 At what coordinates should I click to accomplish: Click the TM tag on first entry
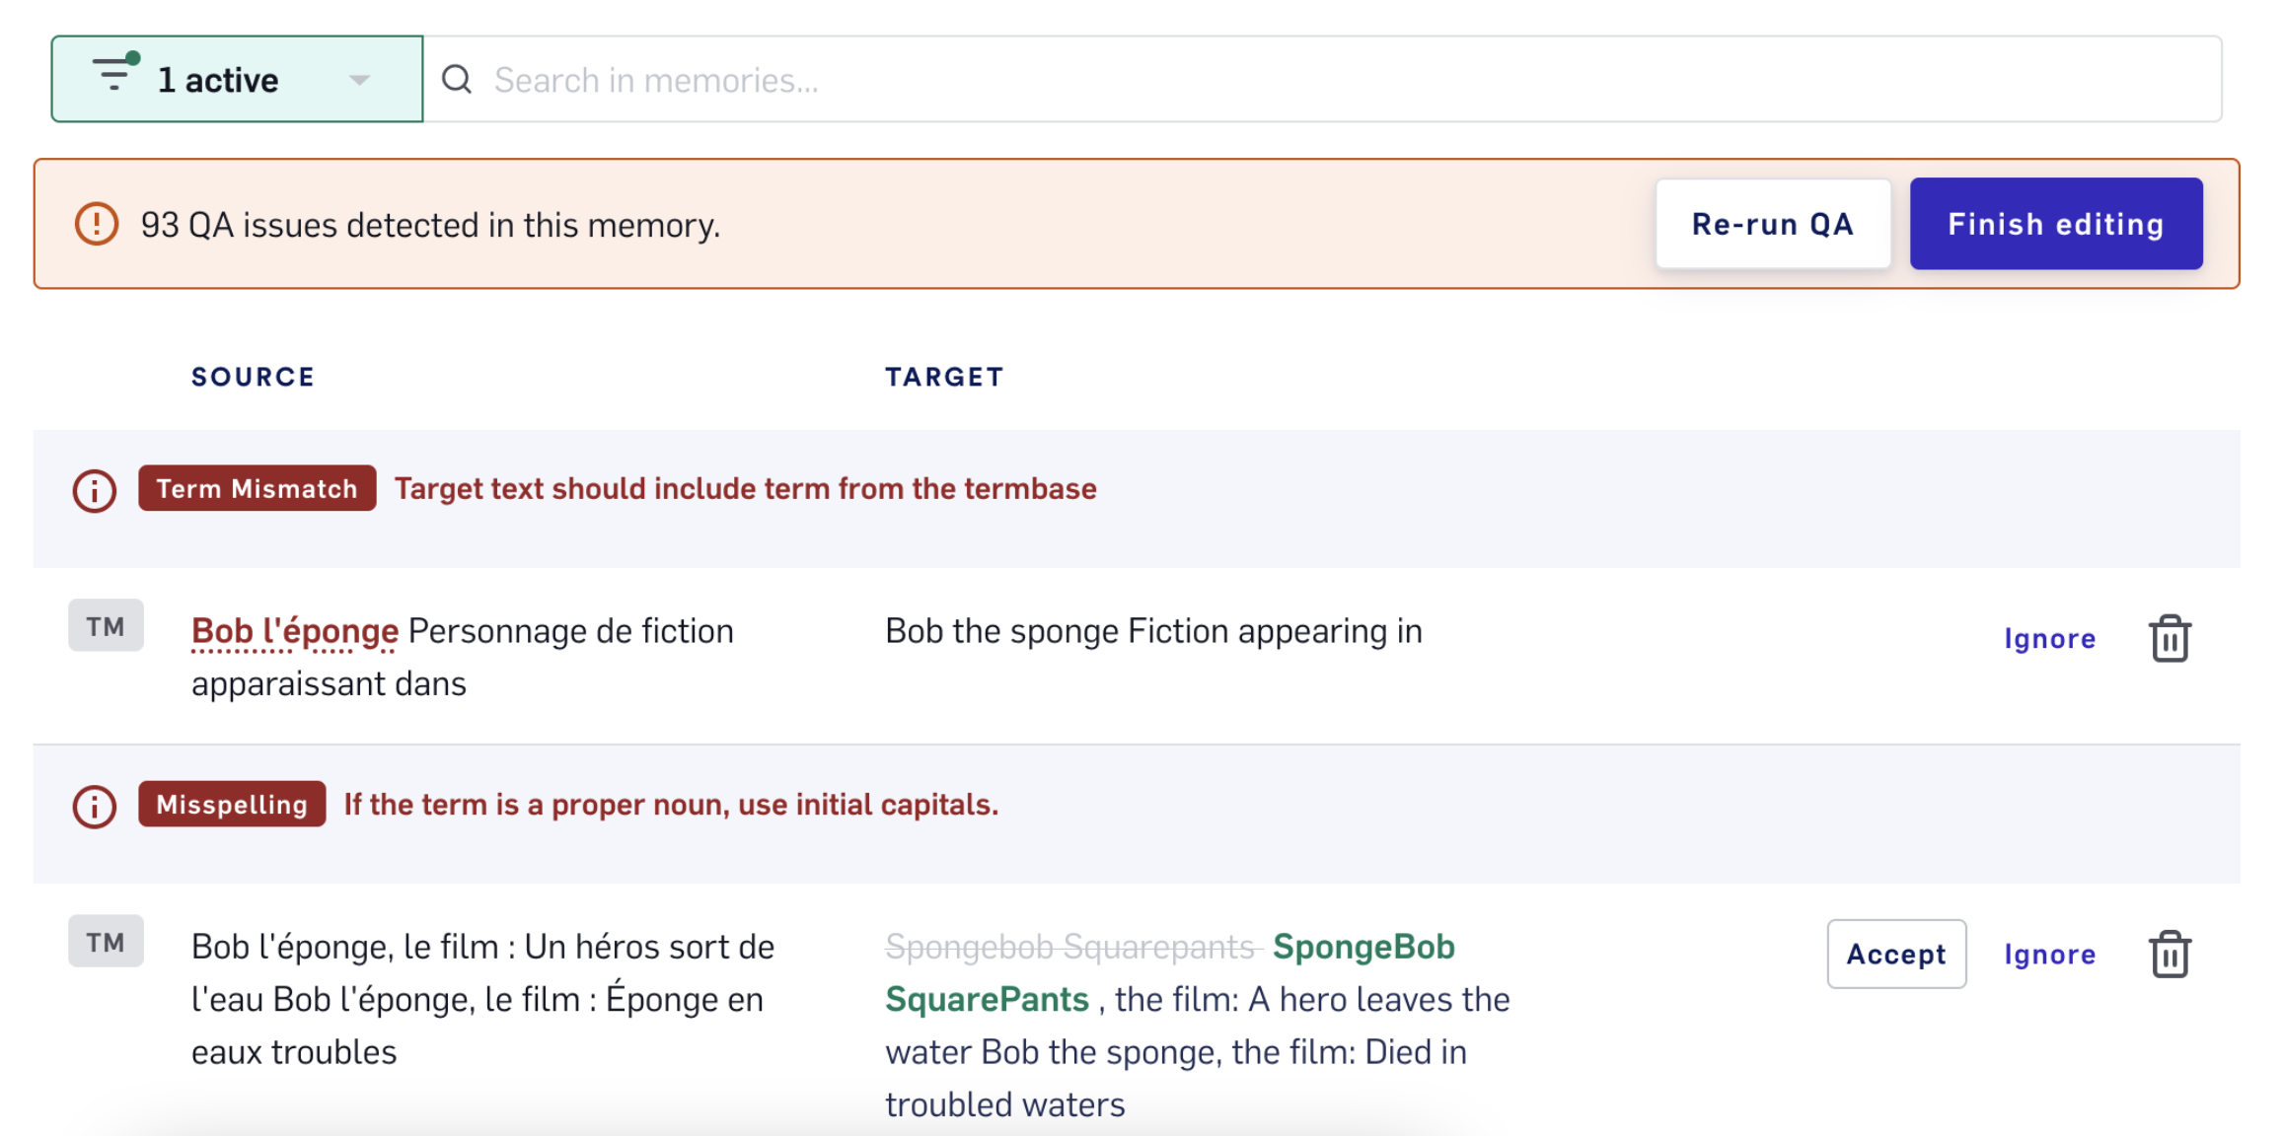tap(106, 626)
